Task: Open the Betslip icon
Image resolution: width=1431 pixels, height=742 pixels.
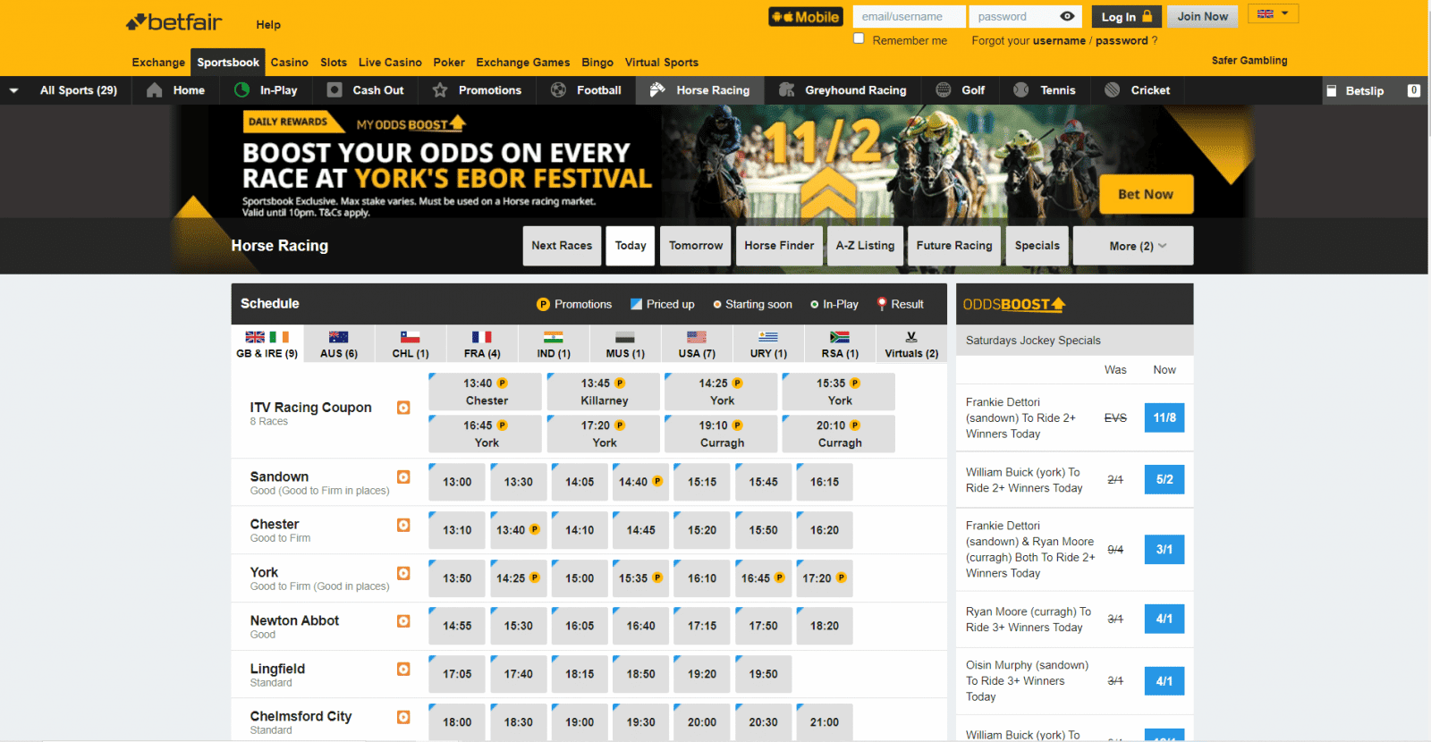Action: 1332,91
